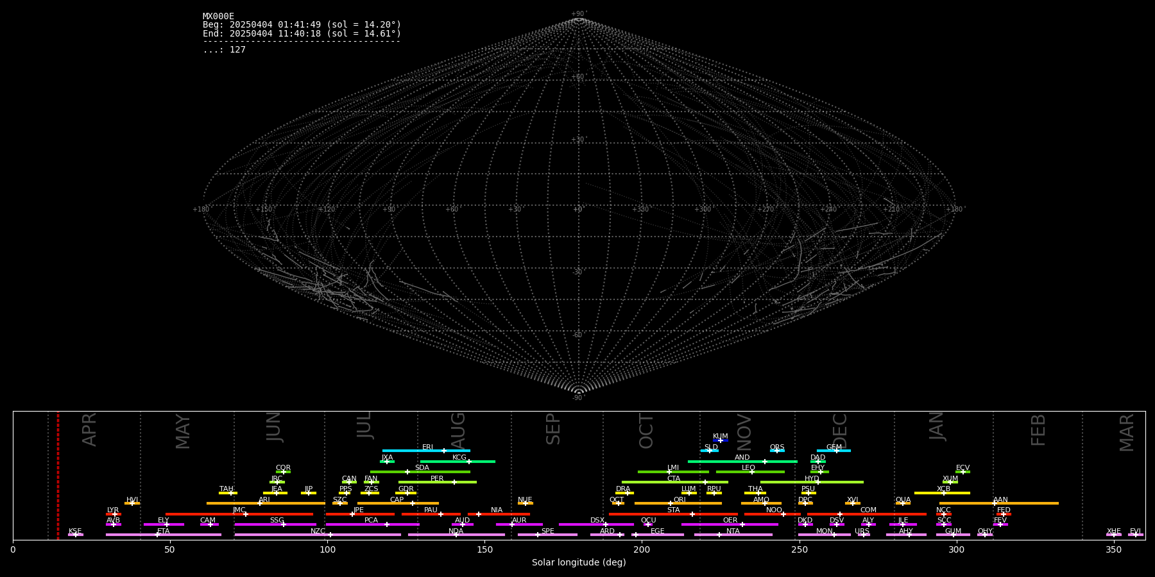This screenshot has height=577, width=1155.
Task: Click the ORS shower label
Action: pos(777,447)
